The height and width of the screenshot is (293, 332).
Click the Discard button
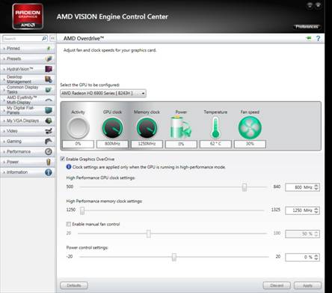click(x=277, y=286)
